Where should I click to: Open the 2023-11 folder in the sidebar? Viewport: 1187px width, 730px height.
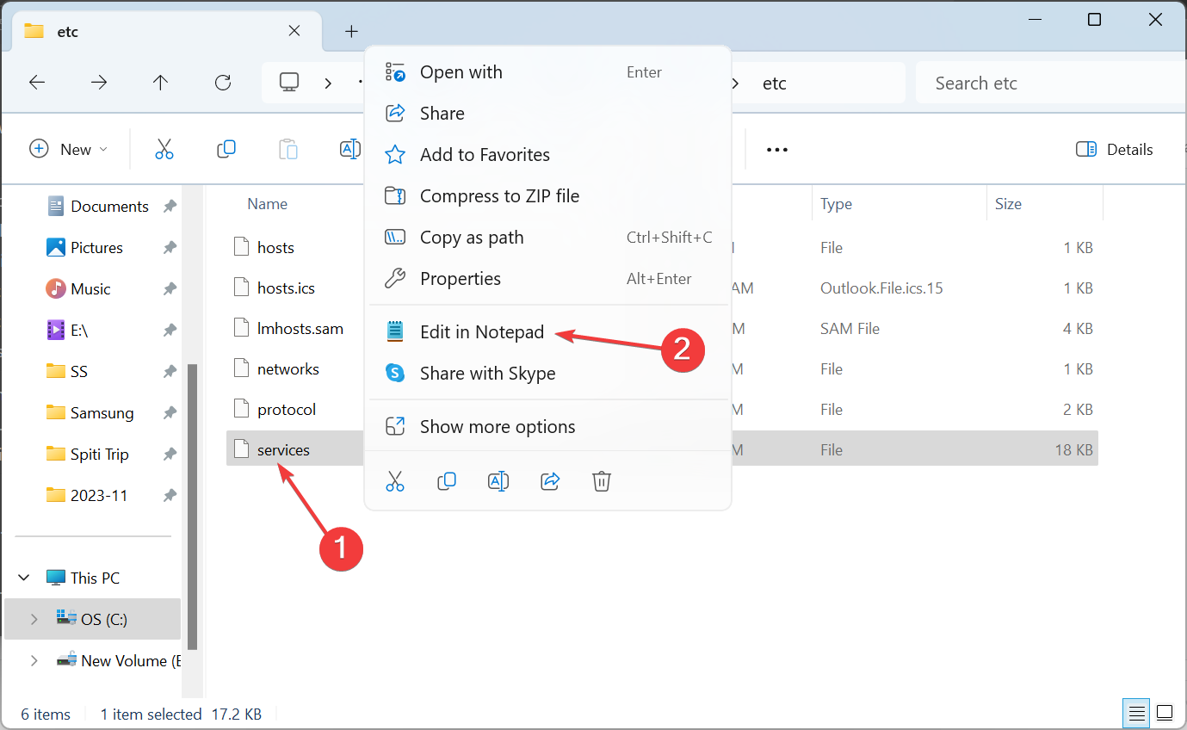101,496
